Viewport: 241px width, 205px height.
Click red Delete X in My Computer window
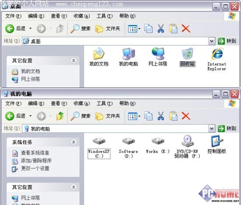point(186,116)
